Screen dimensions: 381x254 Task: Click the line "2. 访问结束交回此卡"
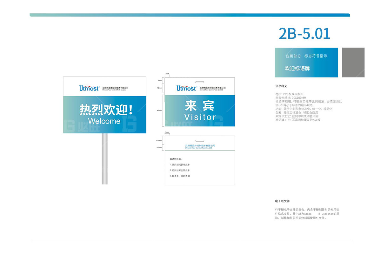click(x=180, y=170)
